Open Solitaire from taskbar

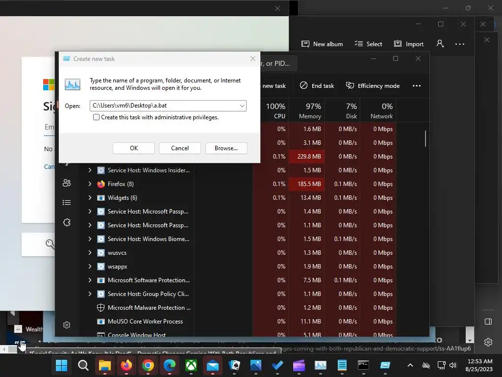point(234,365)
